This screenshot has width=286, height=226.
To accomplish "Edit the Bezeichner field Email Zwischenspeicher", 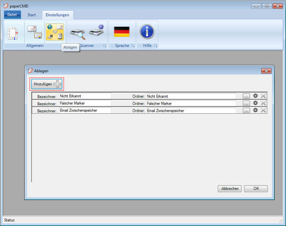I will 85,110.
